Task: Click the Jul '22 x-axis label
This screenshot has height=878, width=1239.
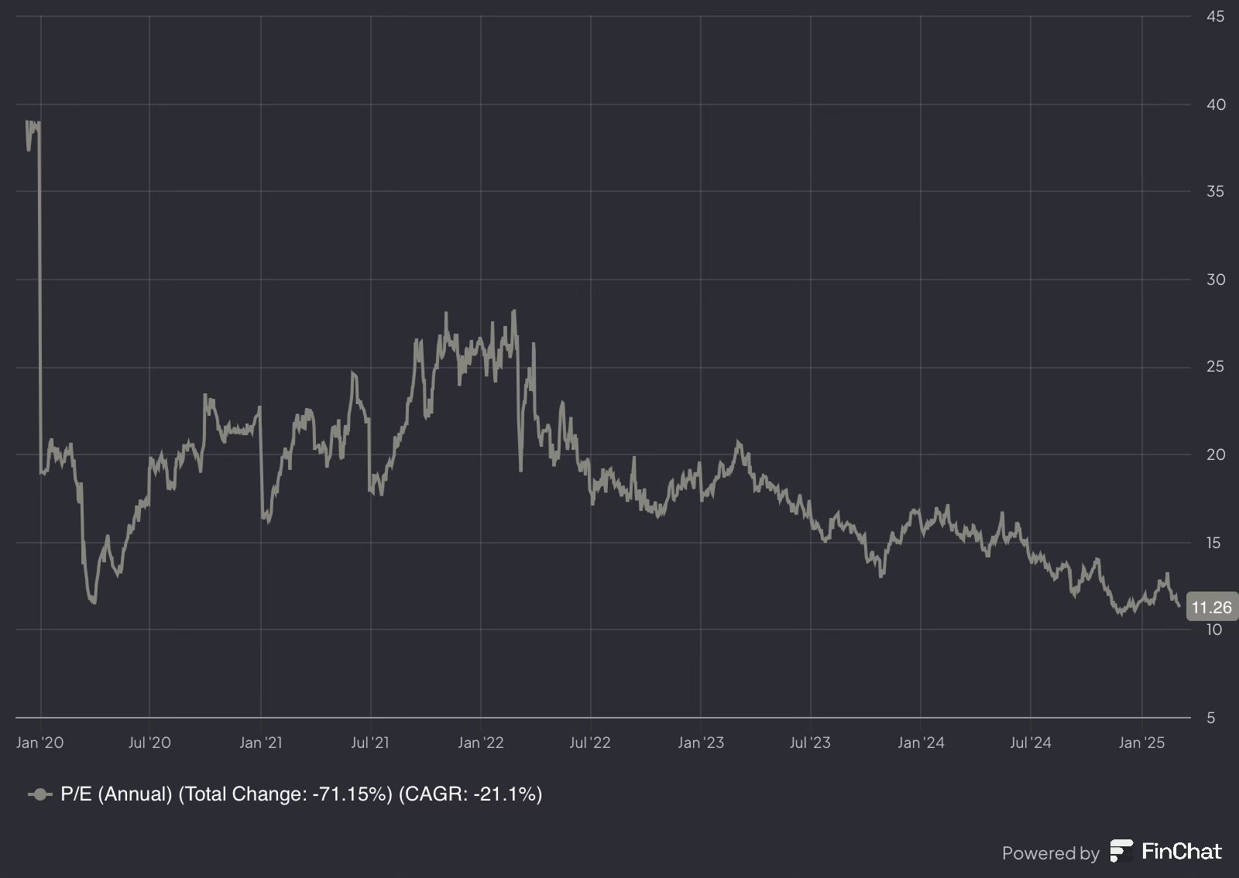Action: click(x=590, y=743)
